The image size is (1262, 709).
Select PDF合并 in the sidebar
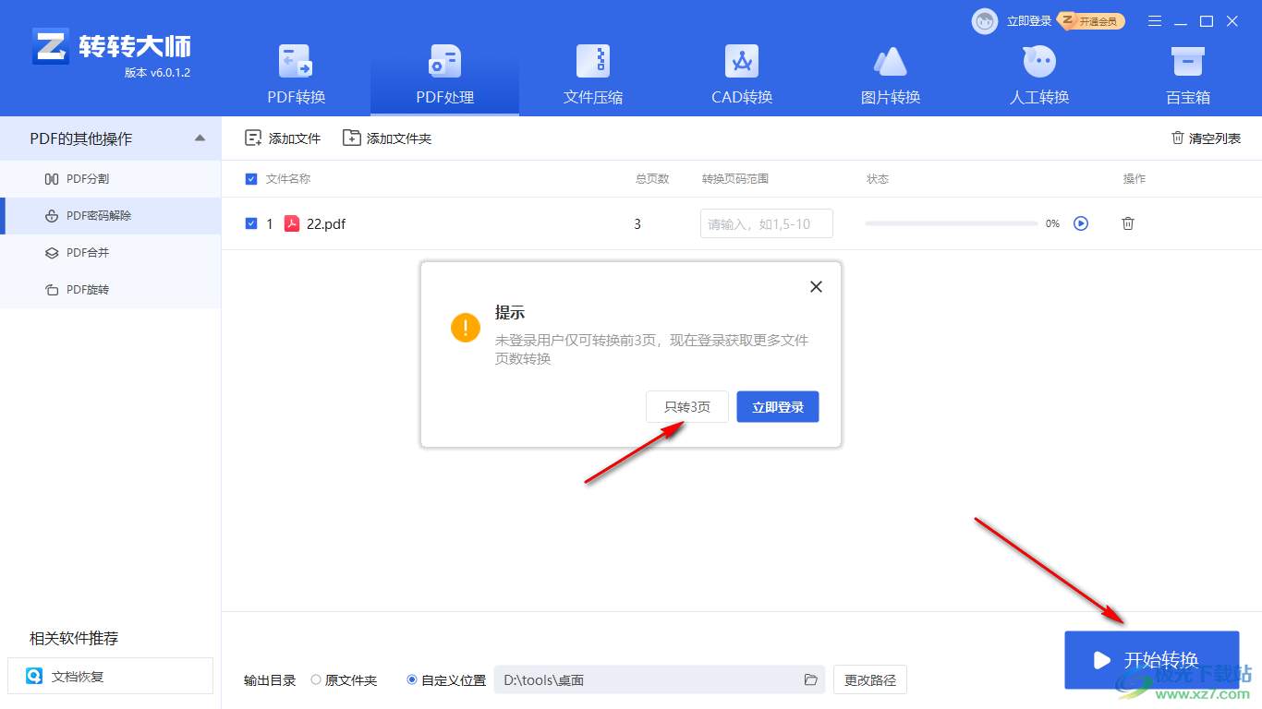coord(111,253)
